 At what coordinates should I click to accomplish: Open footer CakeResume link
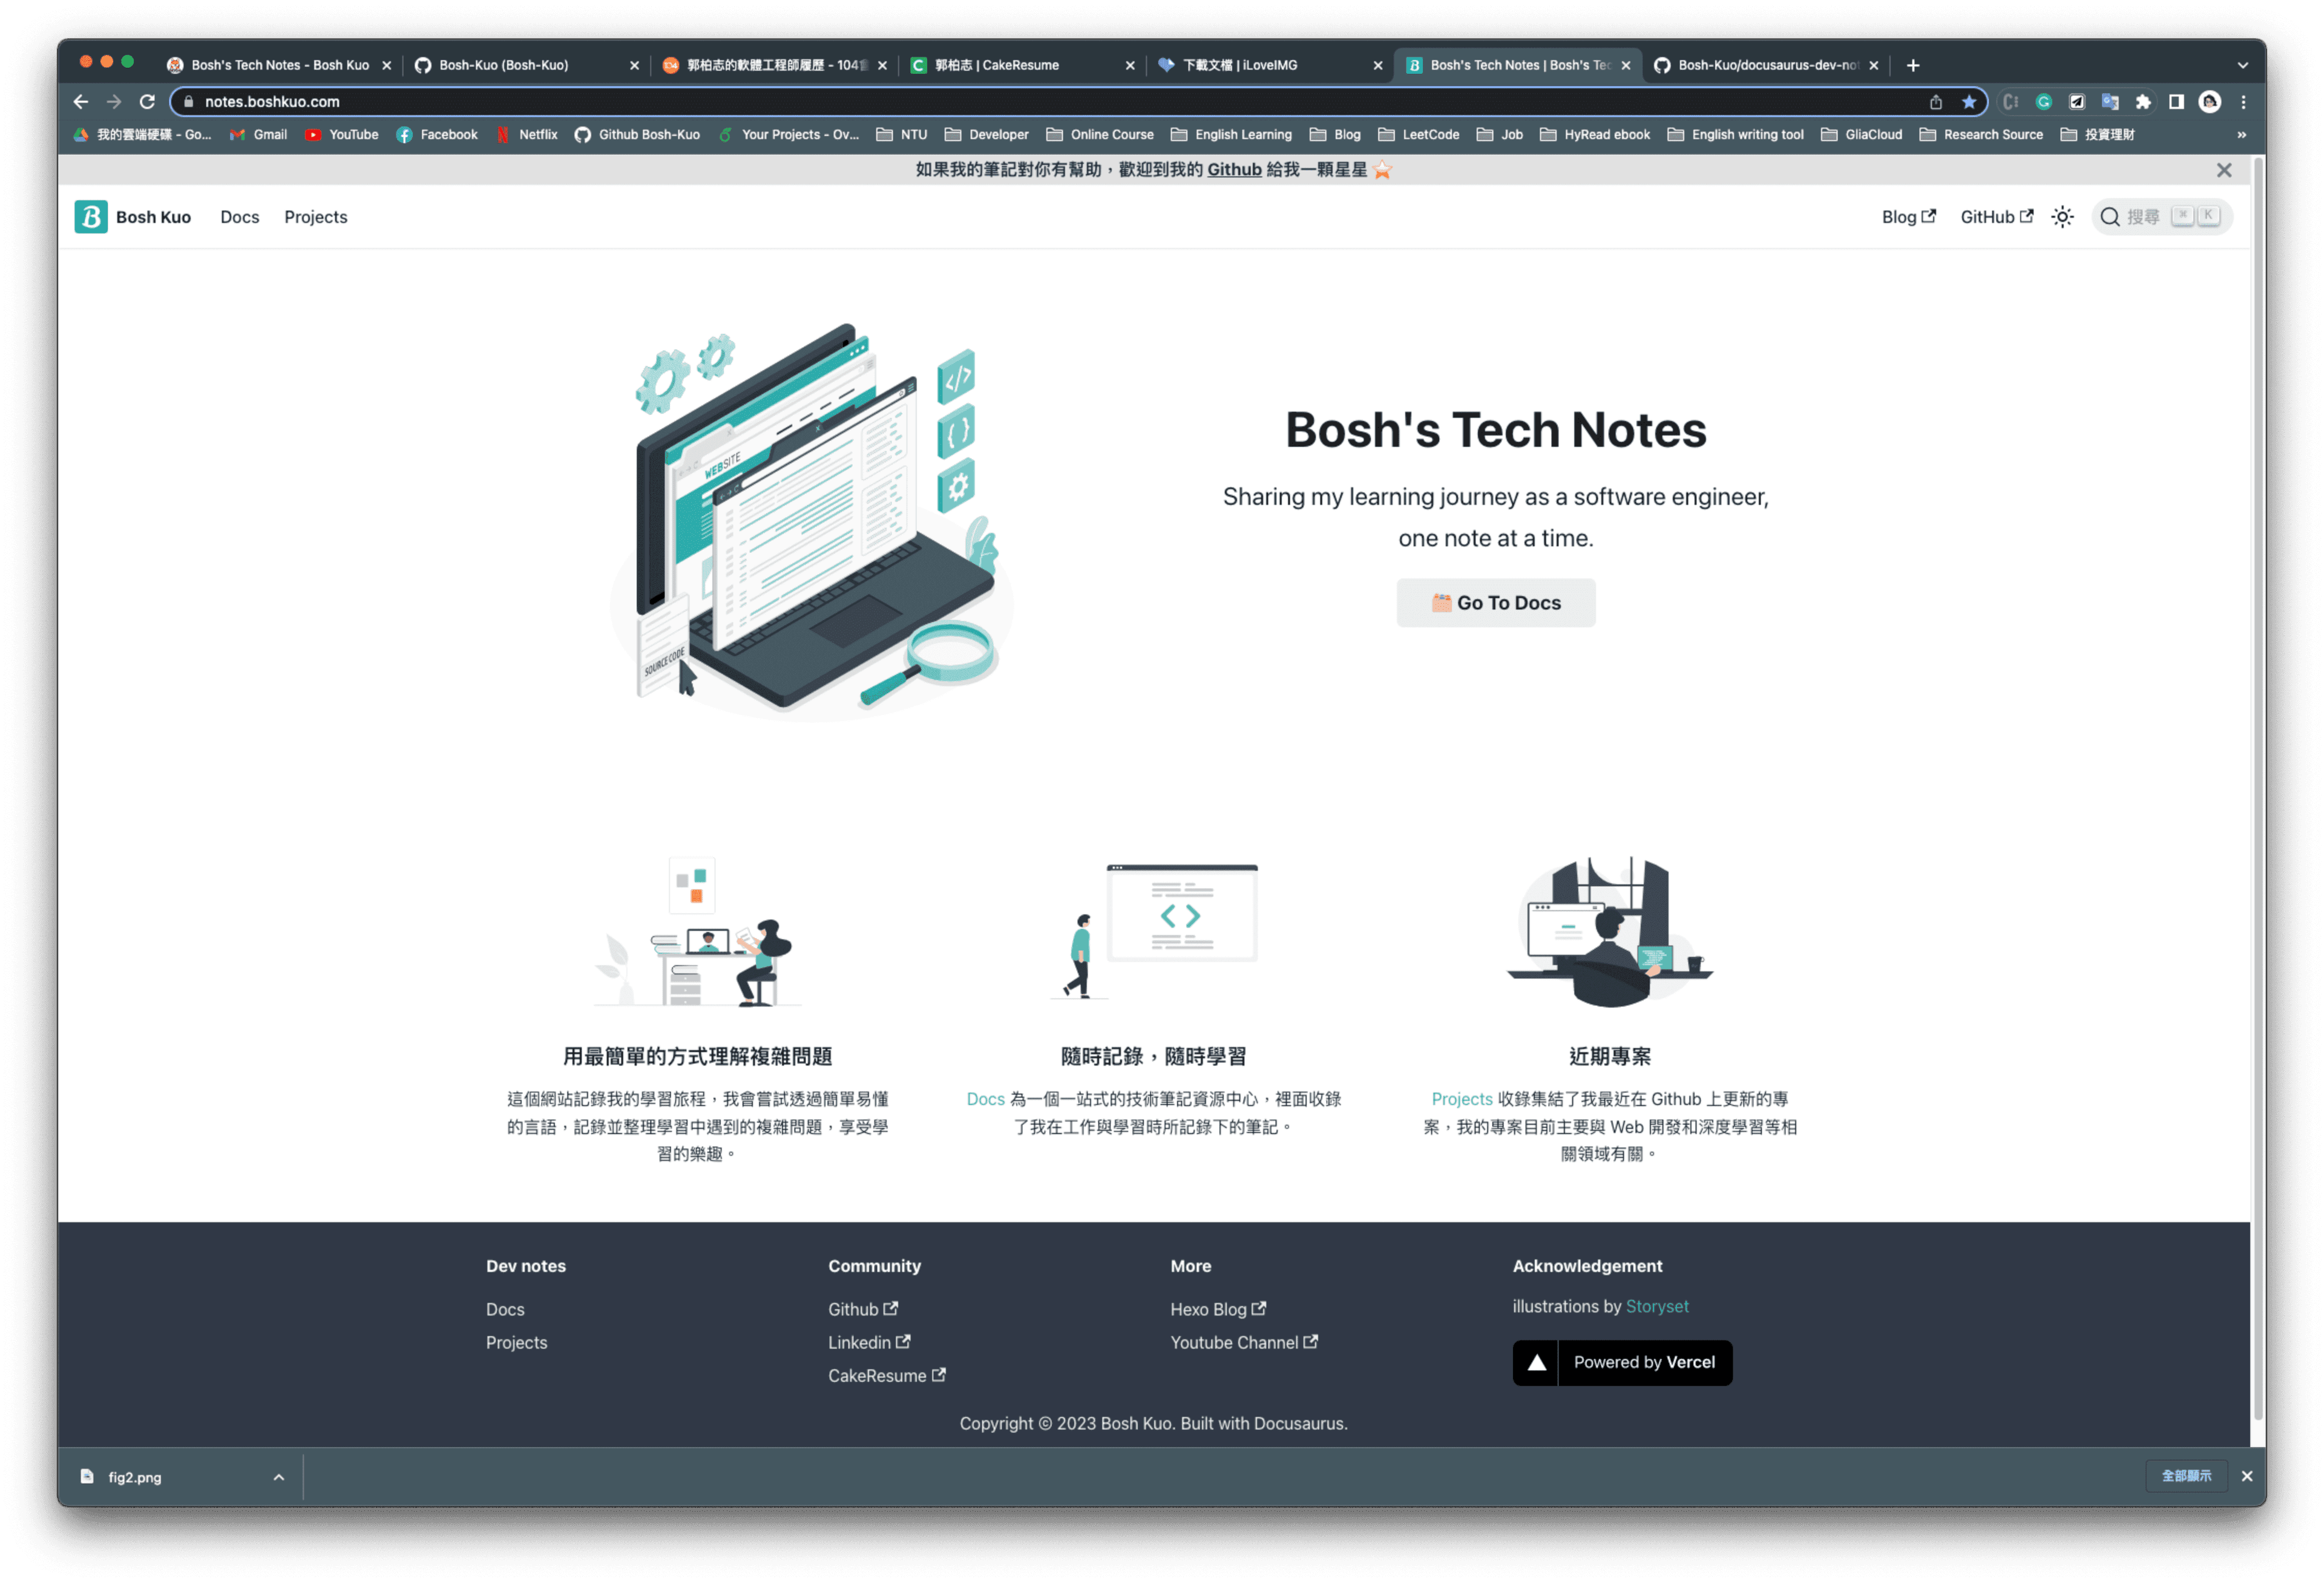coord(887,1376)
